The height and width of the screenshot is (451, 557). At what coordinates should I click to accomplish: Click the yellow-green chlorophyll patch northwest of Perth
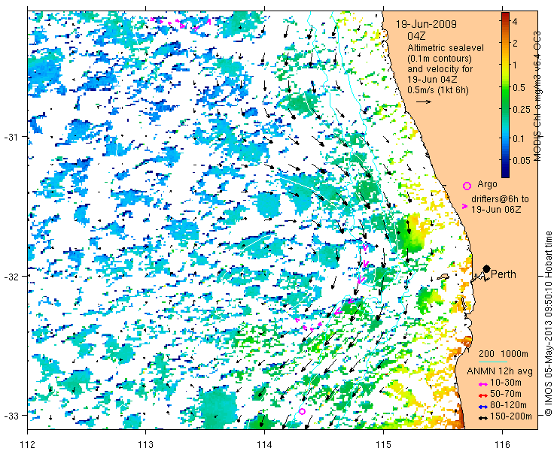pos(412,232)
